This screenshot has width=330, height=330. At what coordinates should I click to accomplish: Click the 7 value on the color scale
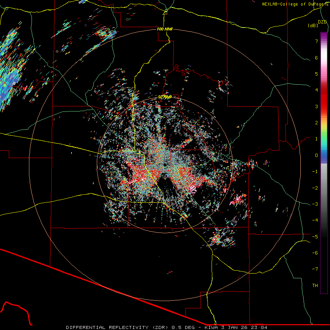[x=316, y=41]
